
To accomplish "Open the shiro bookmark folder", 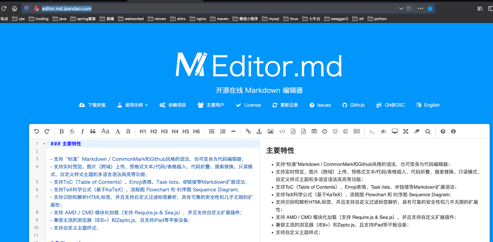I will (x=178, y=19).
